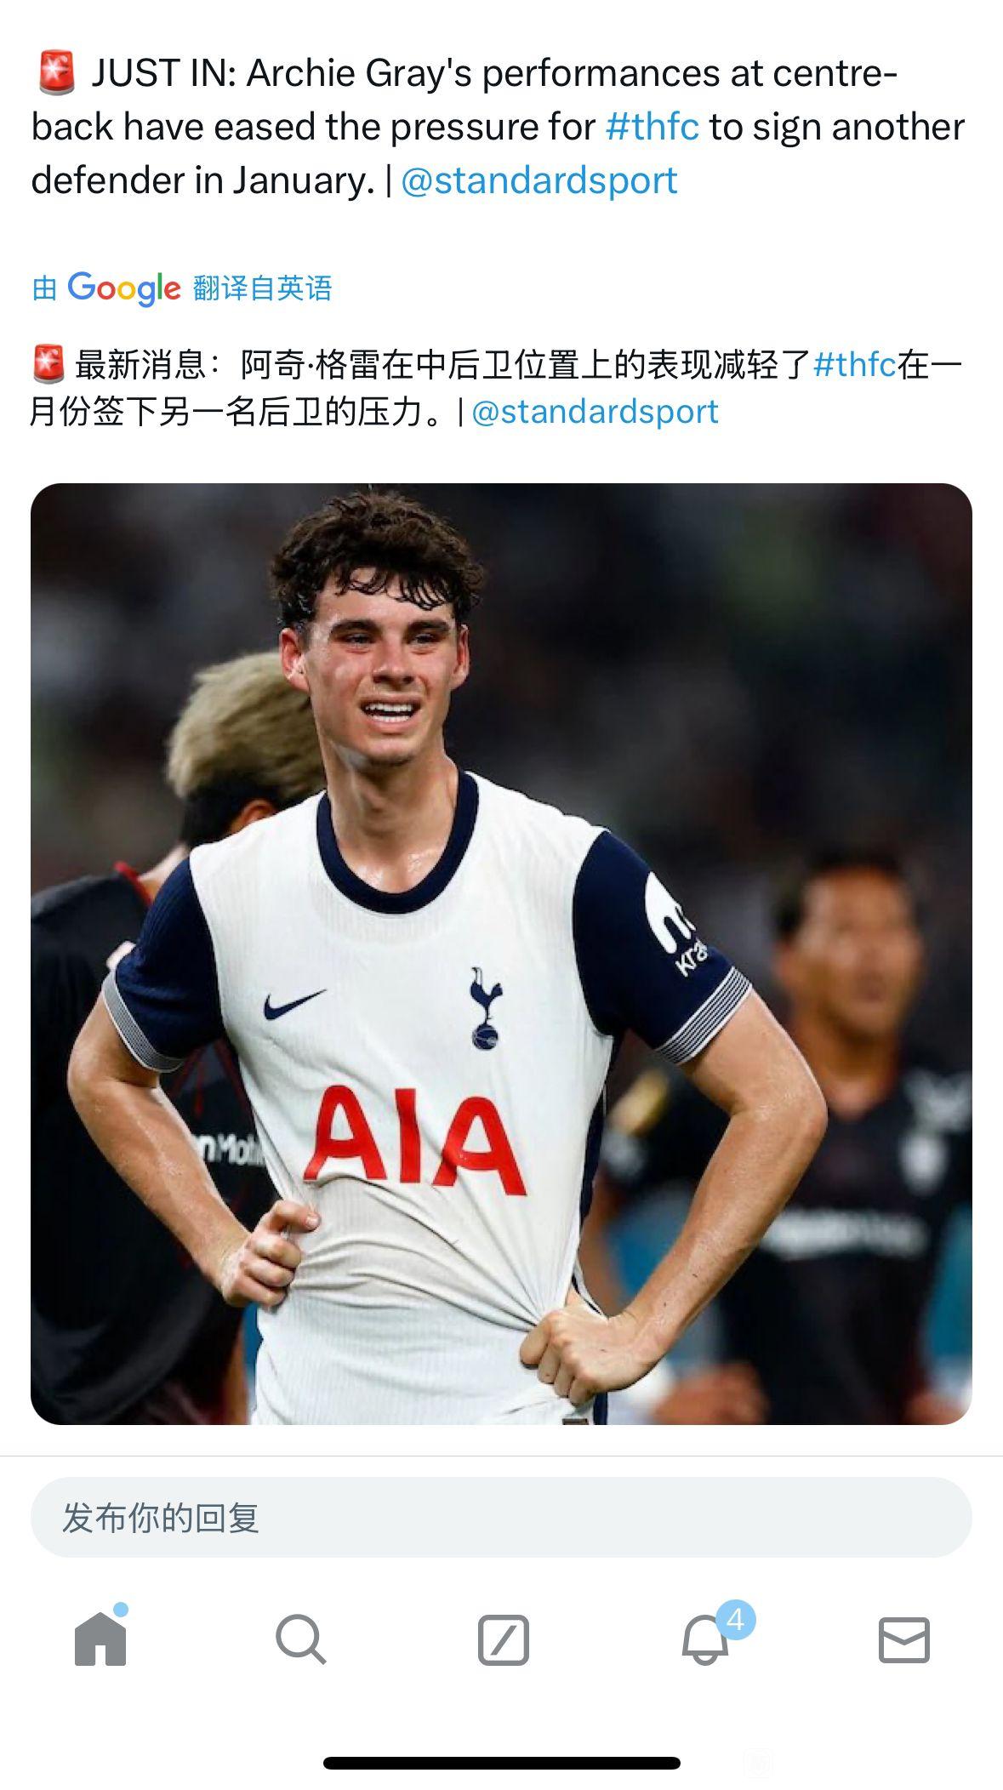Open the notifications bell tab
This screenshot has height=1790, width=1003.
point(704,1639)
